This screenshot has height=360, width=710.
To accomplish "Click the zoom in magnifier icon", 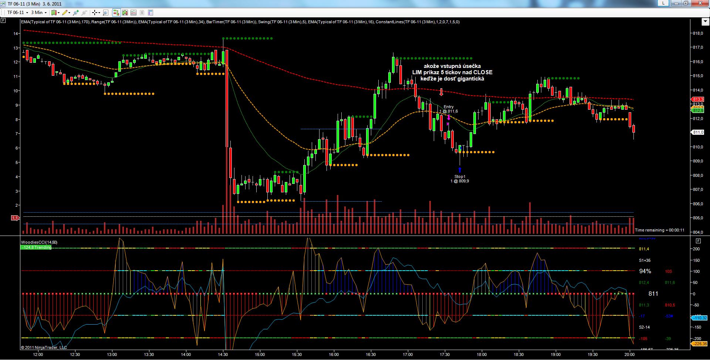I will coord(76,13).
